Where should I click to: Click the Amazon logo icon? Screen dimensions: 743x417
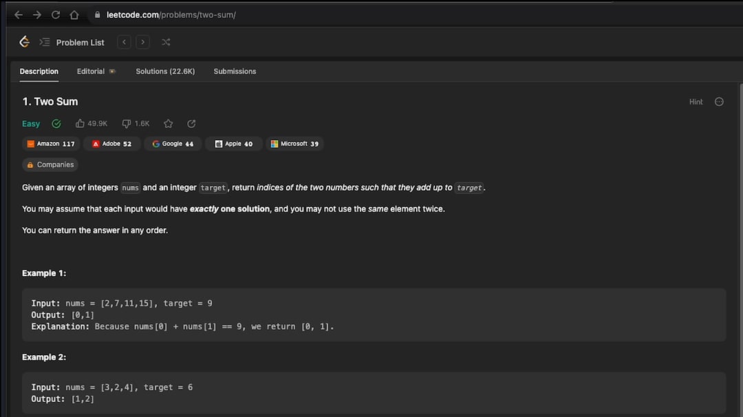(x=31, y=144)
